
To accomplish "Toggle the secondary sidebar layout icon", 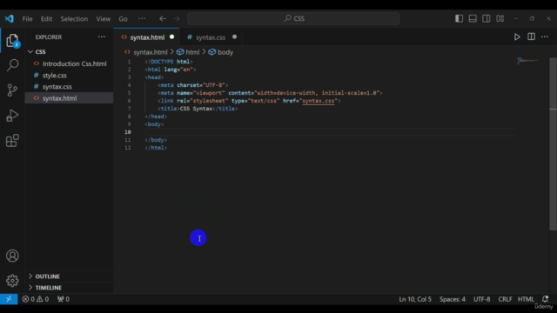I will tap(487, 18).
